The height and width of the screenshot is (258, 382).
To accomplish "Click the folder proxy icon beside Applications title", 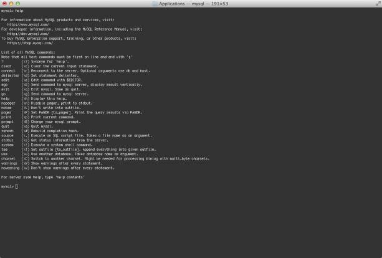I will pos(155,4).
